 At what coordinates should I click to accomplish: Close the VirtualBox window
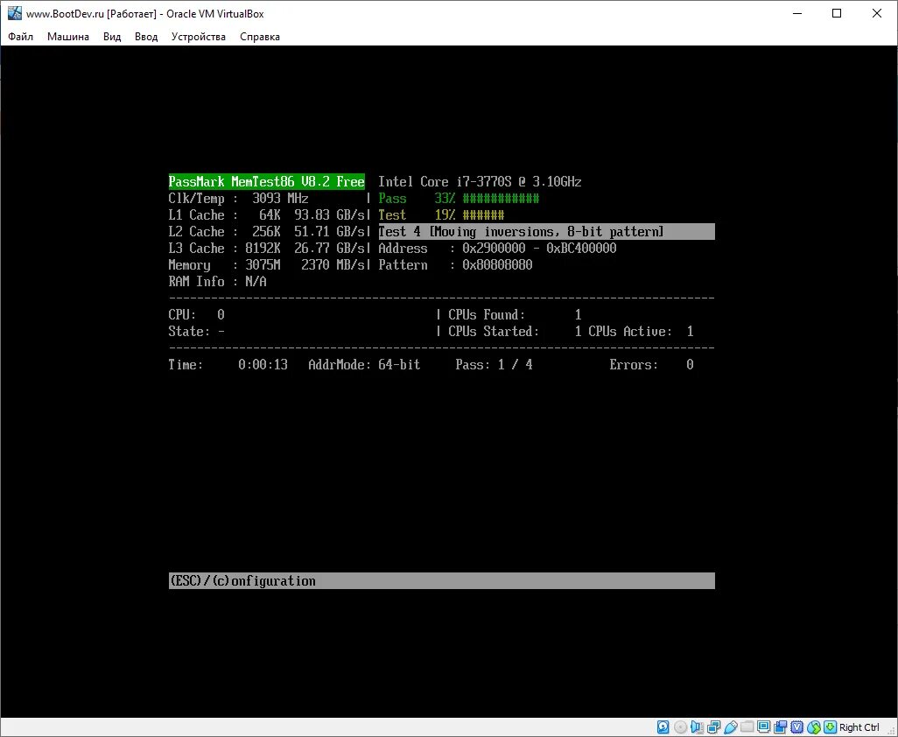[877, 13]
